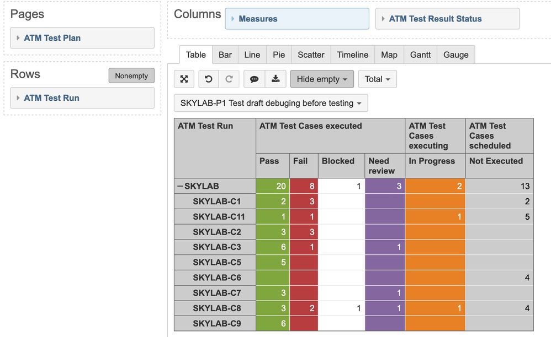Click the redo arrow icon

(x=229, y=79)
